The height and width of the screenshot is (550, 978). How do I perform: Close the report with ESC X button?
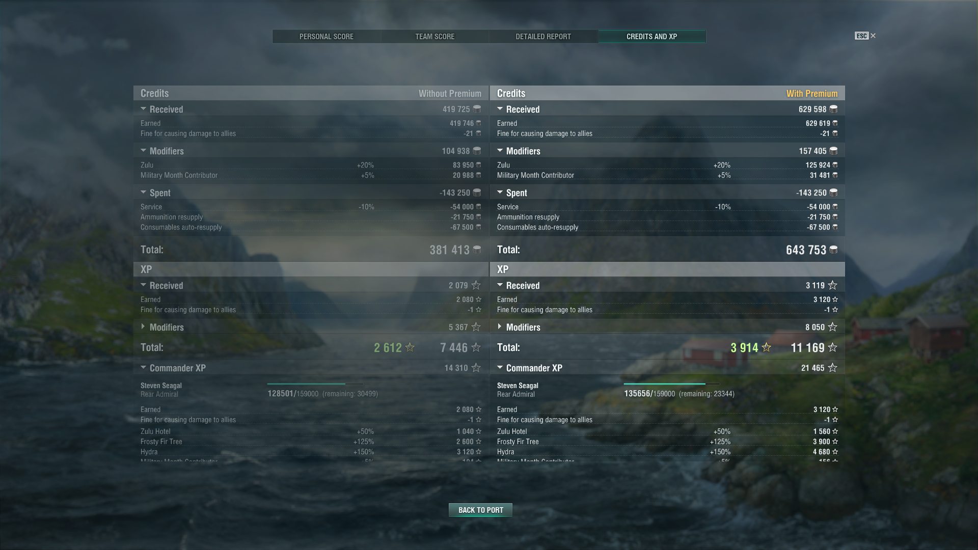pos(865,36)
